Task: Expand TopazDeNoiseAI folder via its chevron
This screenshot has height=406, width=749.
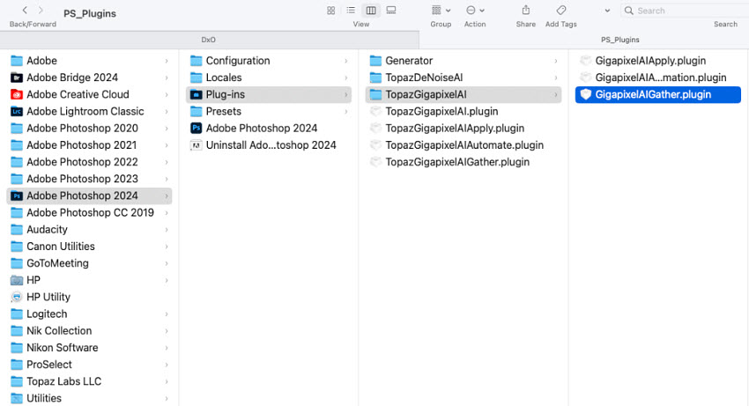Action: tap(556, 78)
